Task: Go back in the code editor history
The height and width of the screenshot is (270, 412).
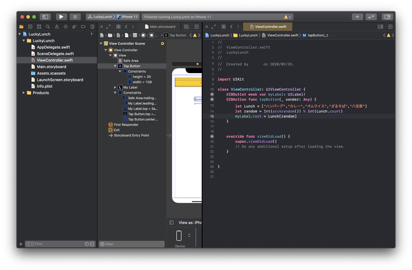Action: (x=231, y=27)
